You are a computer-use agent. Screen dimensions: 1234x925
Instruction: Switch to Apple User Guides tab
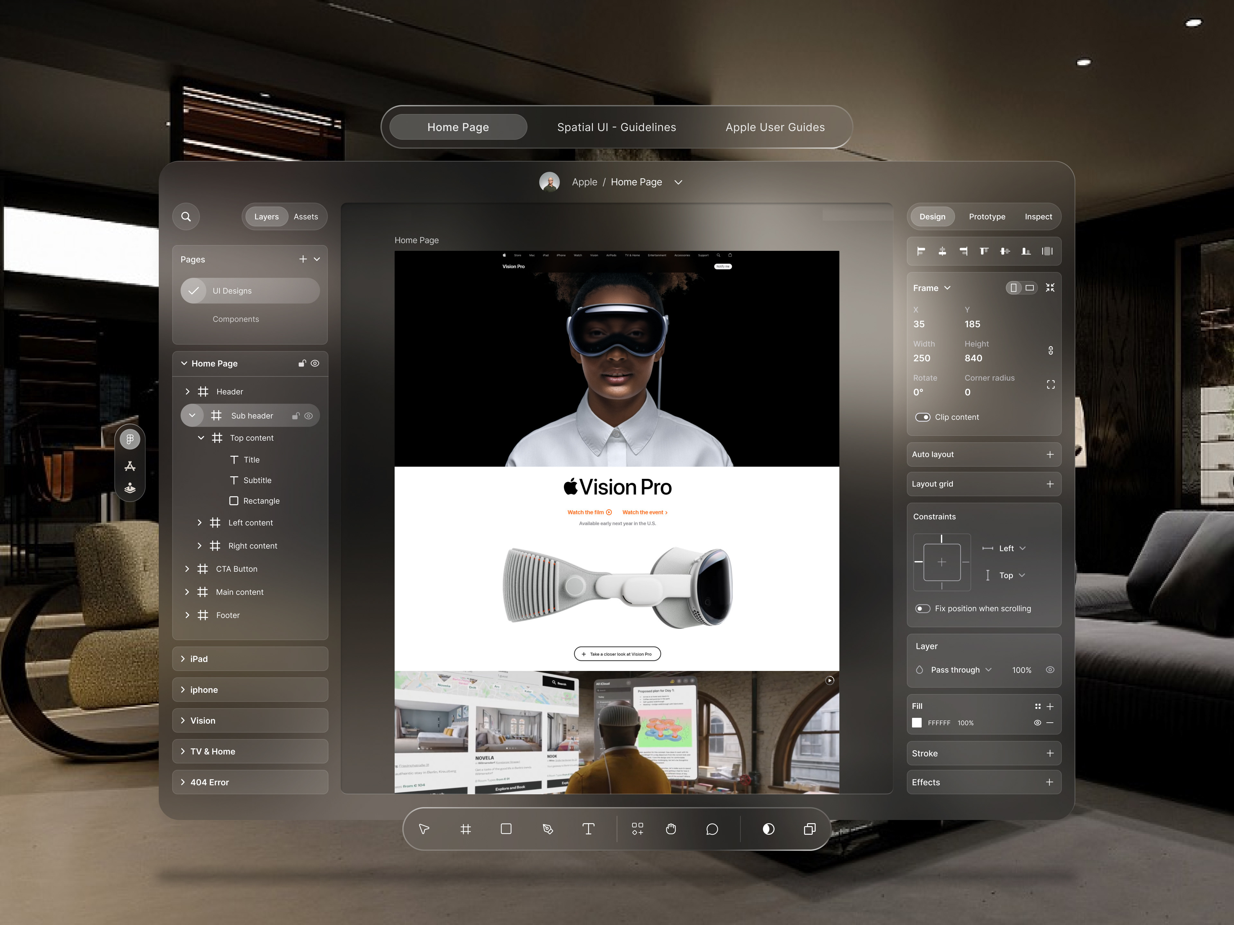coord(775,127)
